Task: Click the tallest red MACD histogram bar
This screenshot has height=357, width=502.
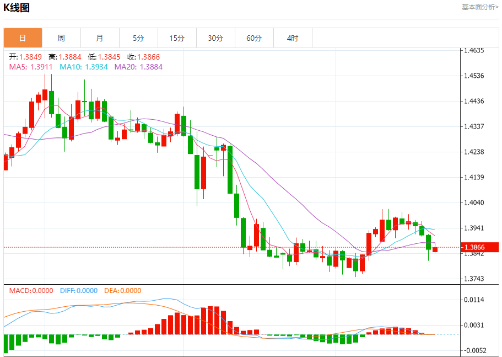Action: pyautogui.click(x=210, y=321)
